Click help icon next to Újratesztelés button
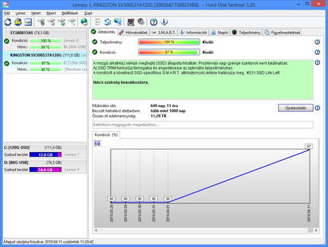The image size is (328, 247). coord(317,108)
